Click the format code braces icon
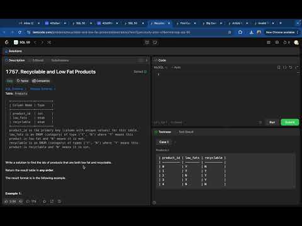 284,67
